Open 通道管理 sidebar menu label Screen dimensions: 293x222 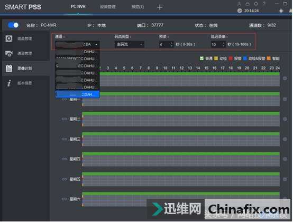(x=25, y=53)
